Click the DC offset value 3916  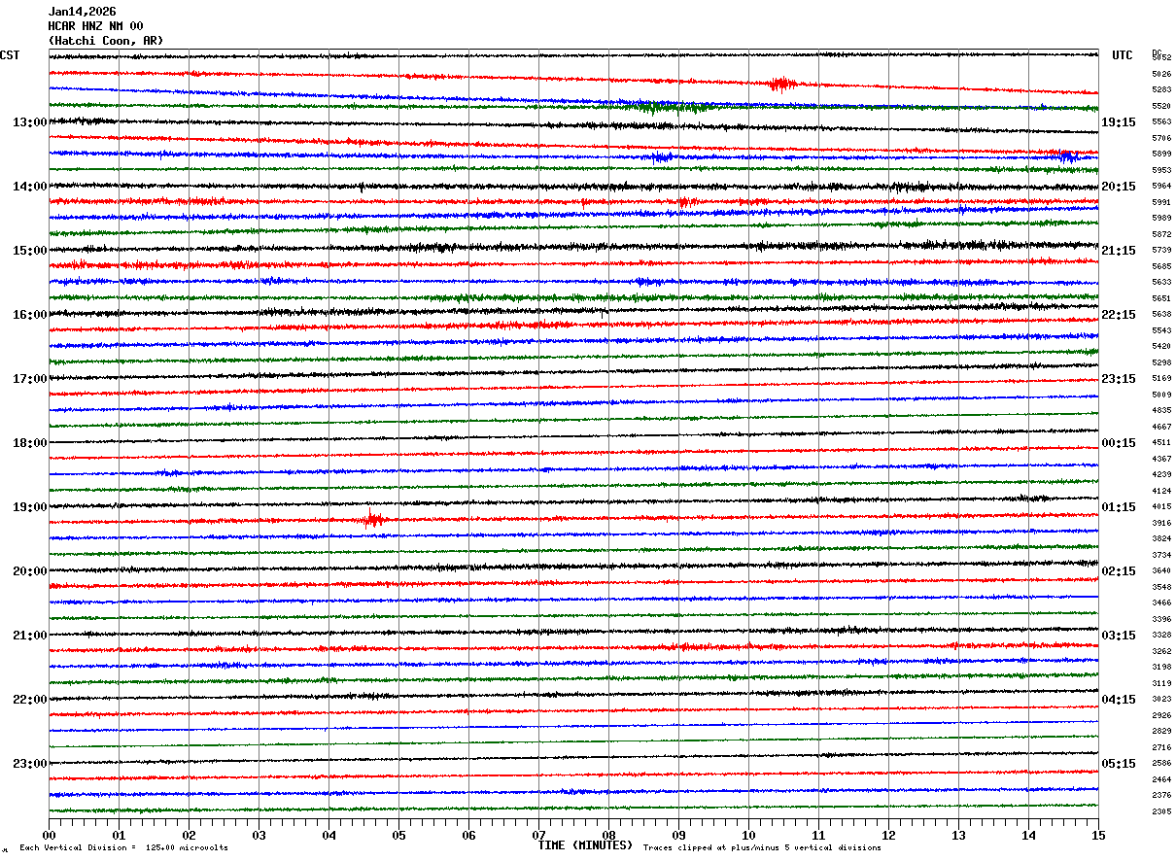[1161, 523]
